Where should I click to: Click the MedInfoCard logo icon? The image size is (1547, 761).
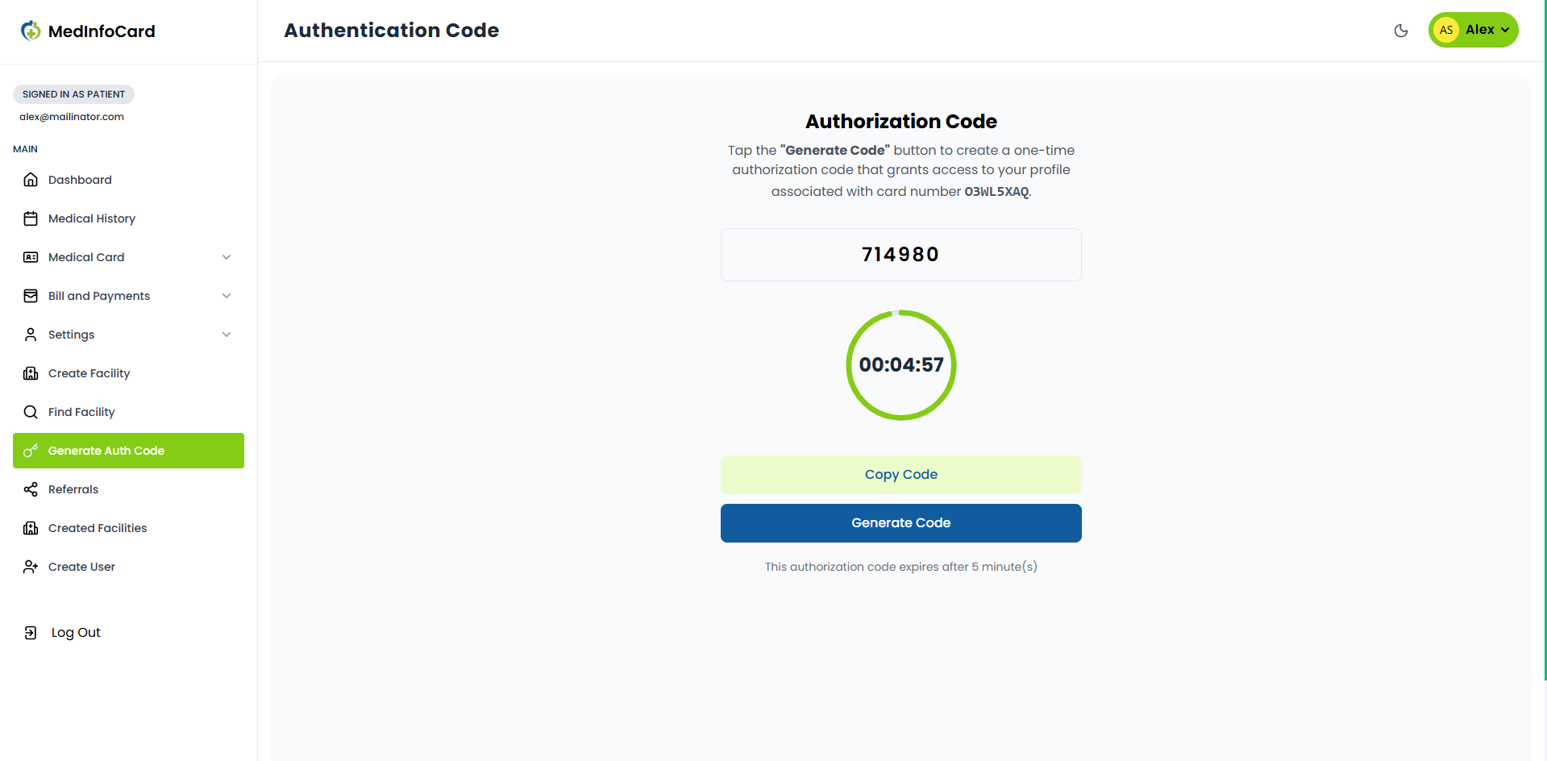tap(31, 31)
